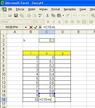Open Print Preview magnifier icon
Viewport: 95px width, 108px height.
[x=35, y=15]
